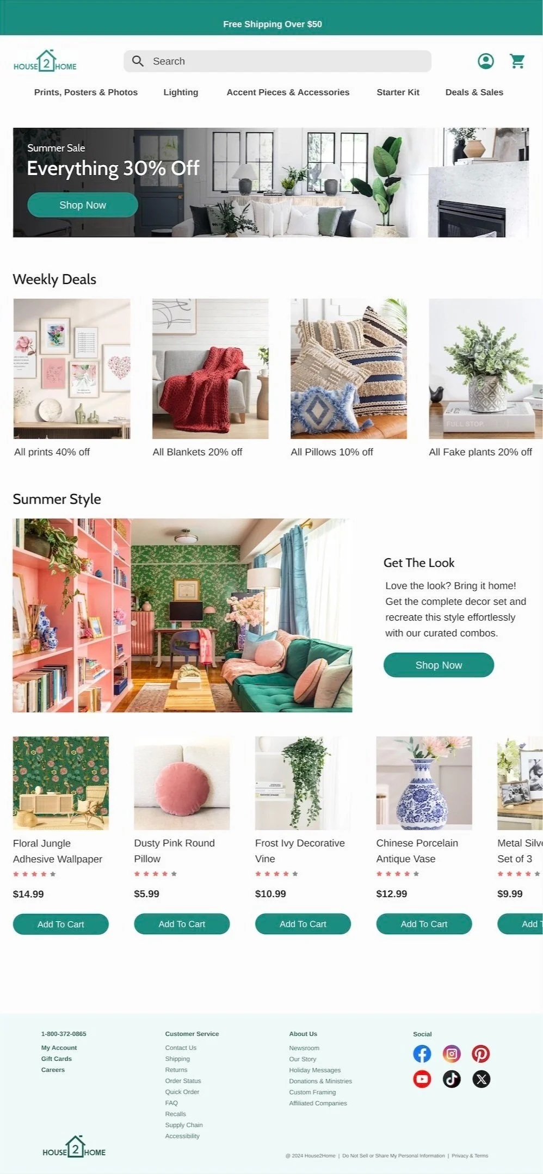The width and height of the screenshot is (543, 1174).
Task: Open the Contact Us footer link
Action: tap(181, 1048)
